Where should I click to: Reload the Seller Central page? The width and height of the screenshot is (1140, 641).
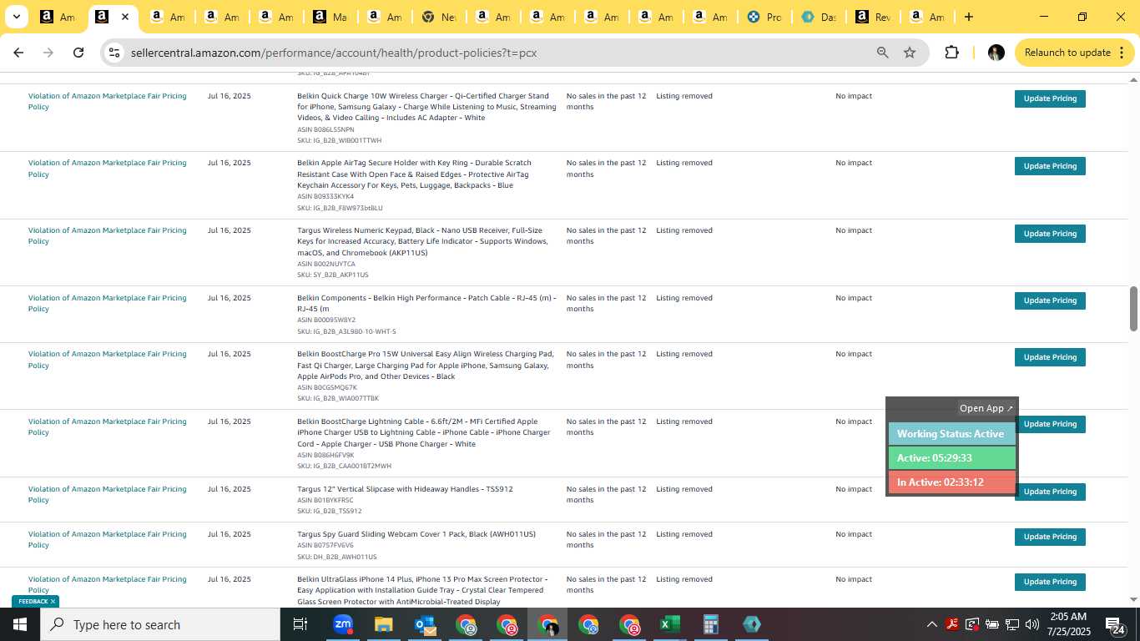coord(78,53)
